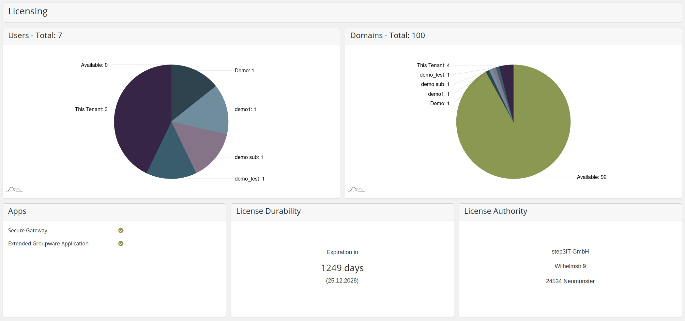Click the green Available slice in Domains pie

(x=522, y=137)
